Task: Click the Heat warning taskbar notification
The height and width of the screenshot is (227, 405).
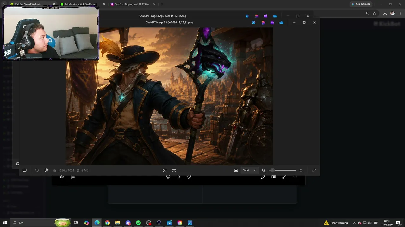Action: [x=336, y=223]
